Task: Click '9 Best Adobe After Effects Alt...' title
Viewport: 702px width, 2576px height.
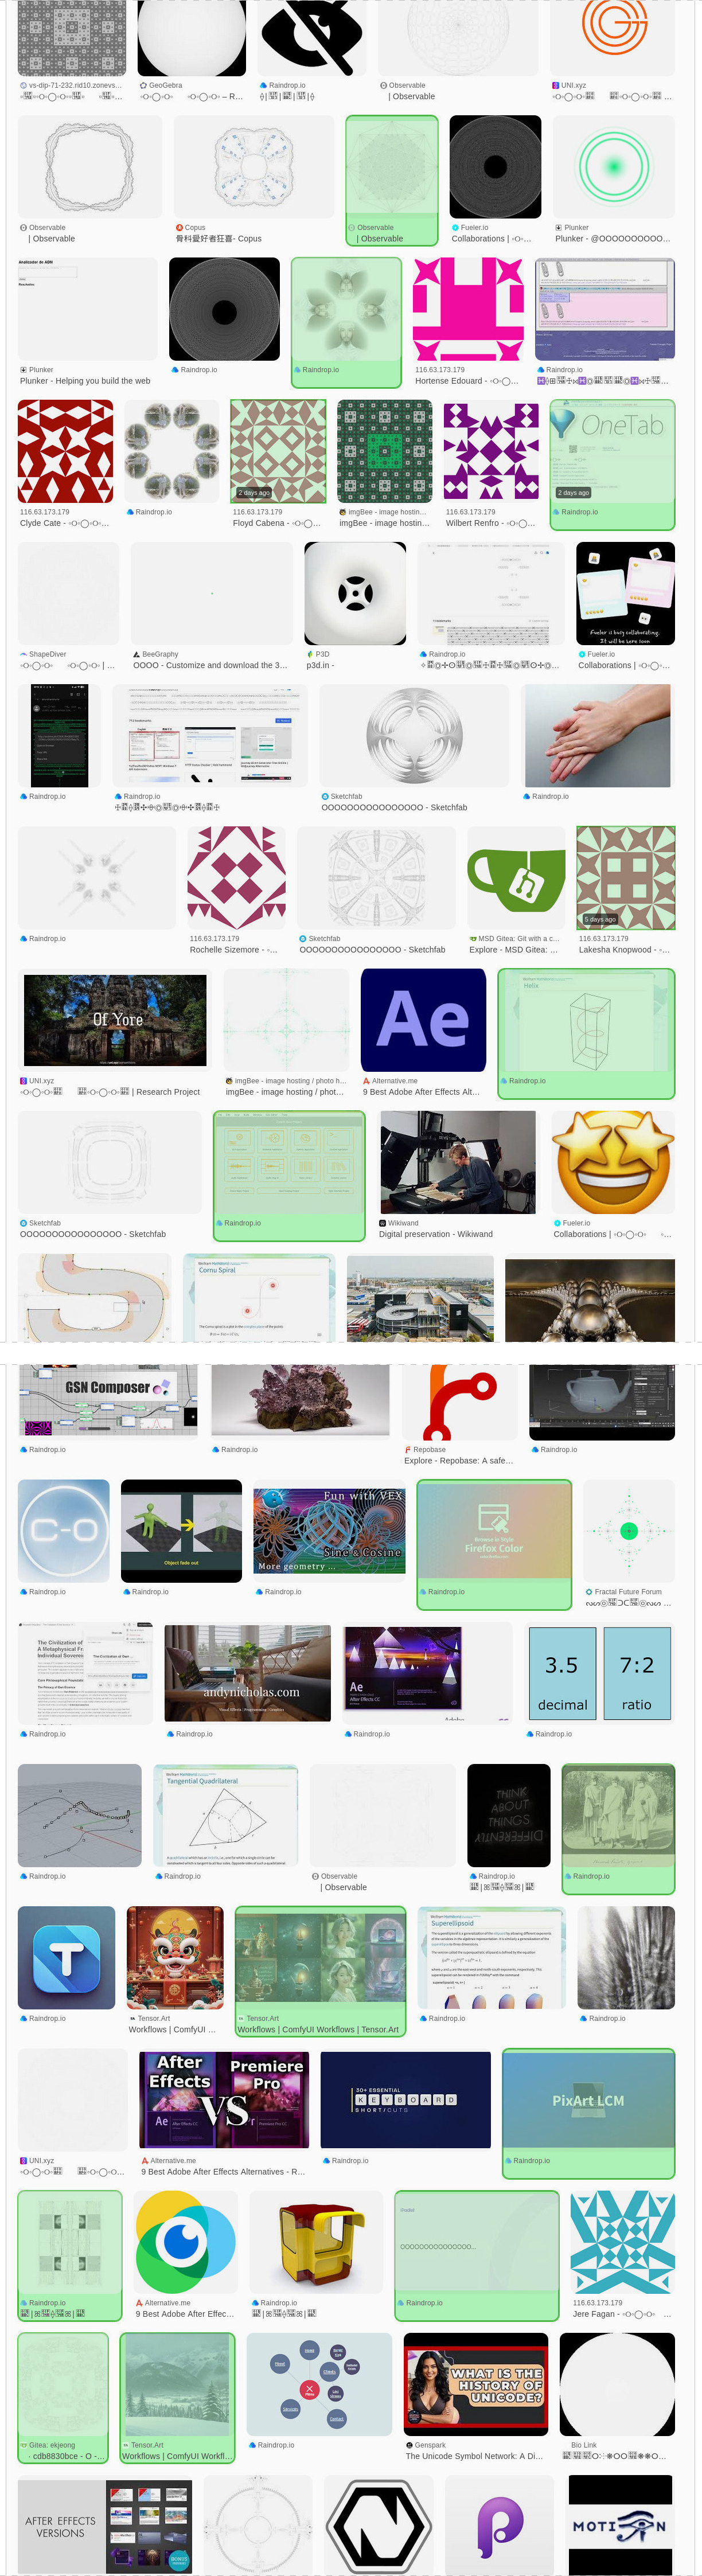Action: pyautogui.click(x=421, y=1092)
